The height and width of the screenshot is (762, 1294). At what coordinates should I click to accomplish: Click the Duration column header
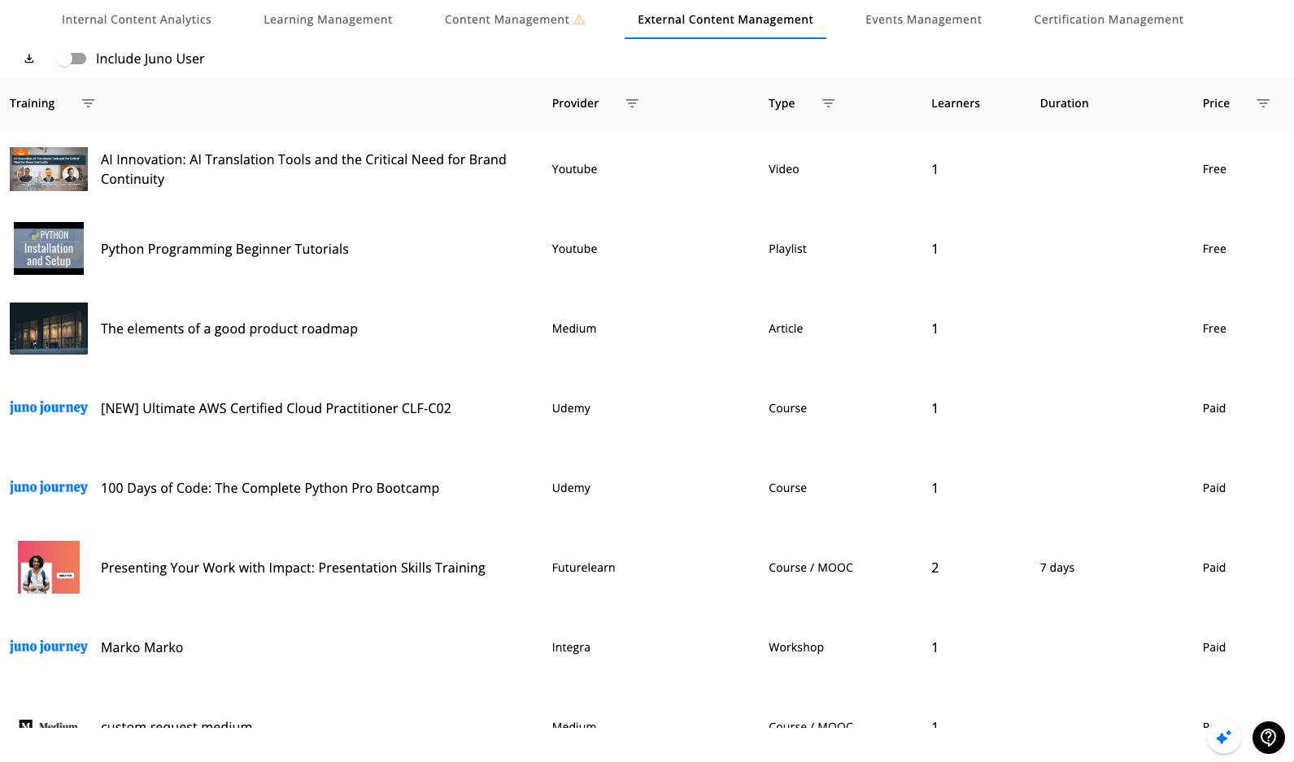pyautogui.click(x=1064, y=103)
